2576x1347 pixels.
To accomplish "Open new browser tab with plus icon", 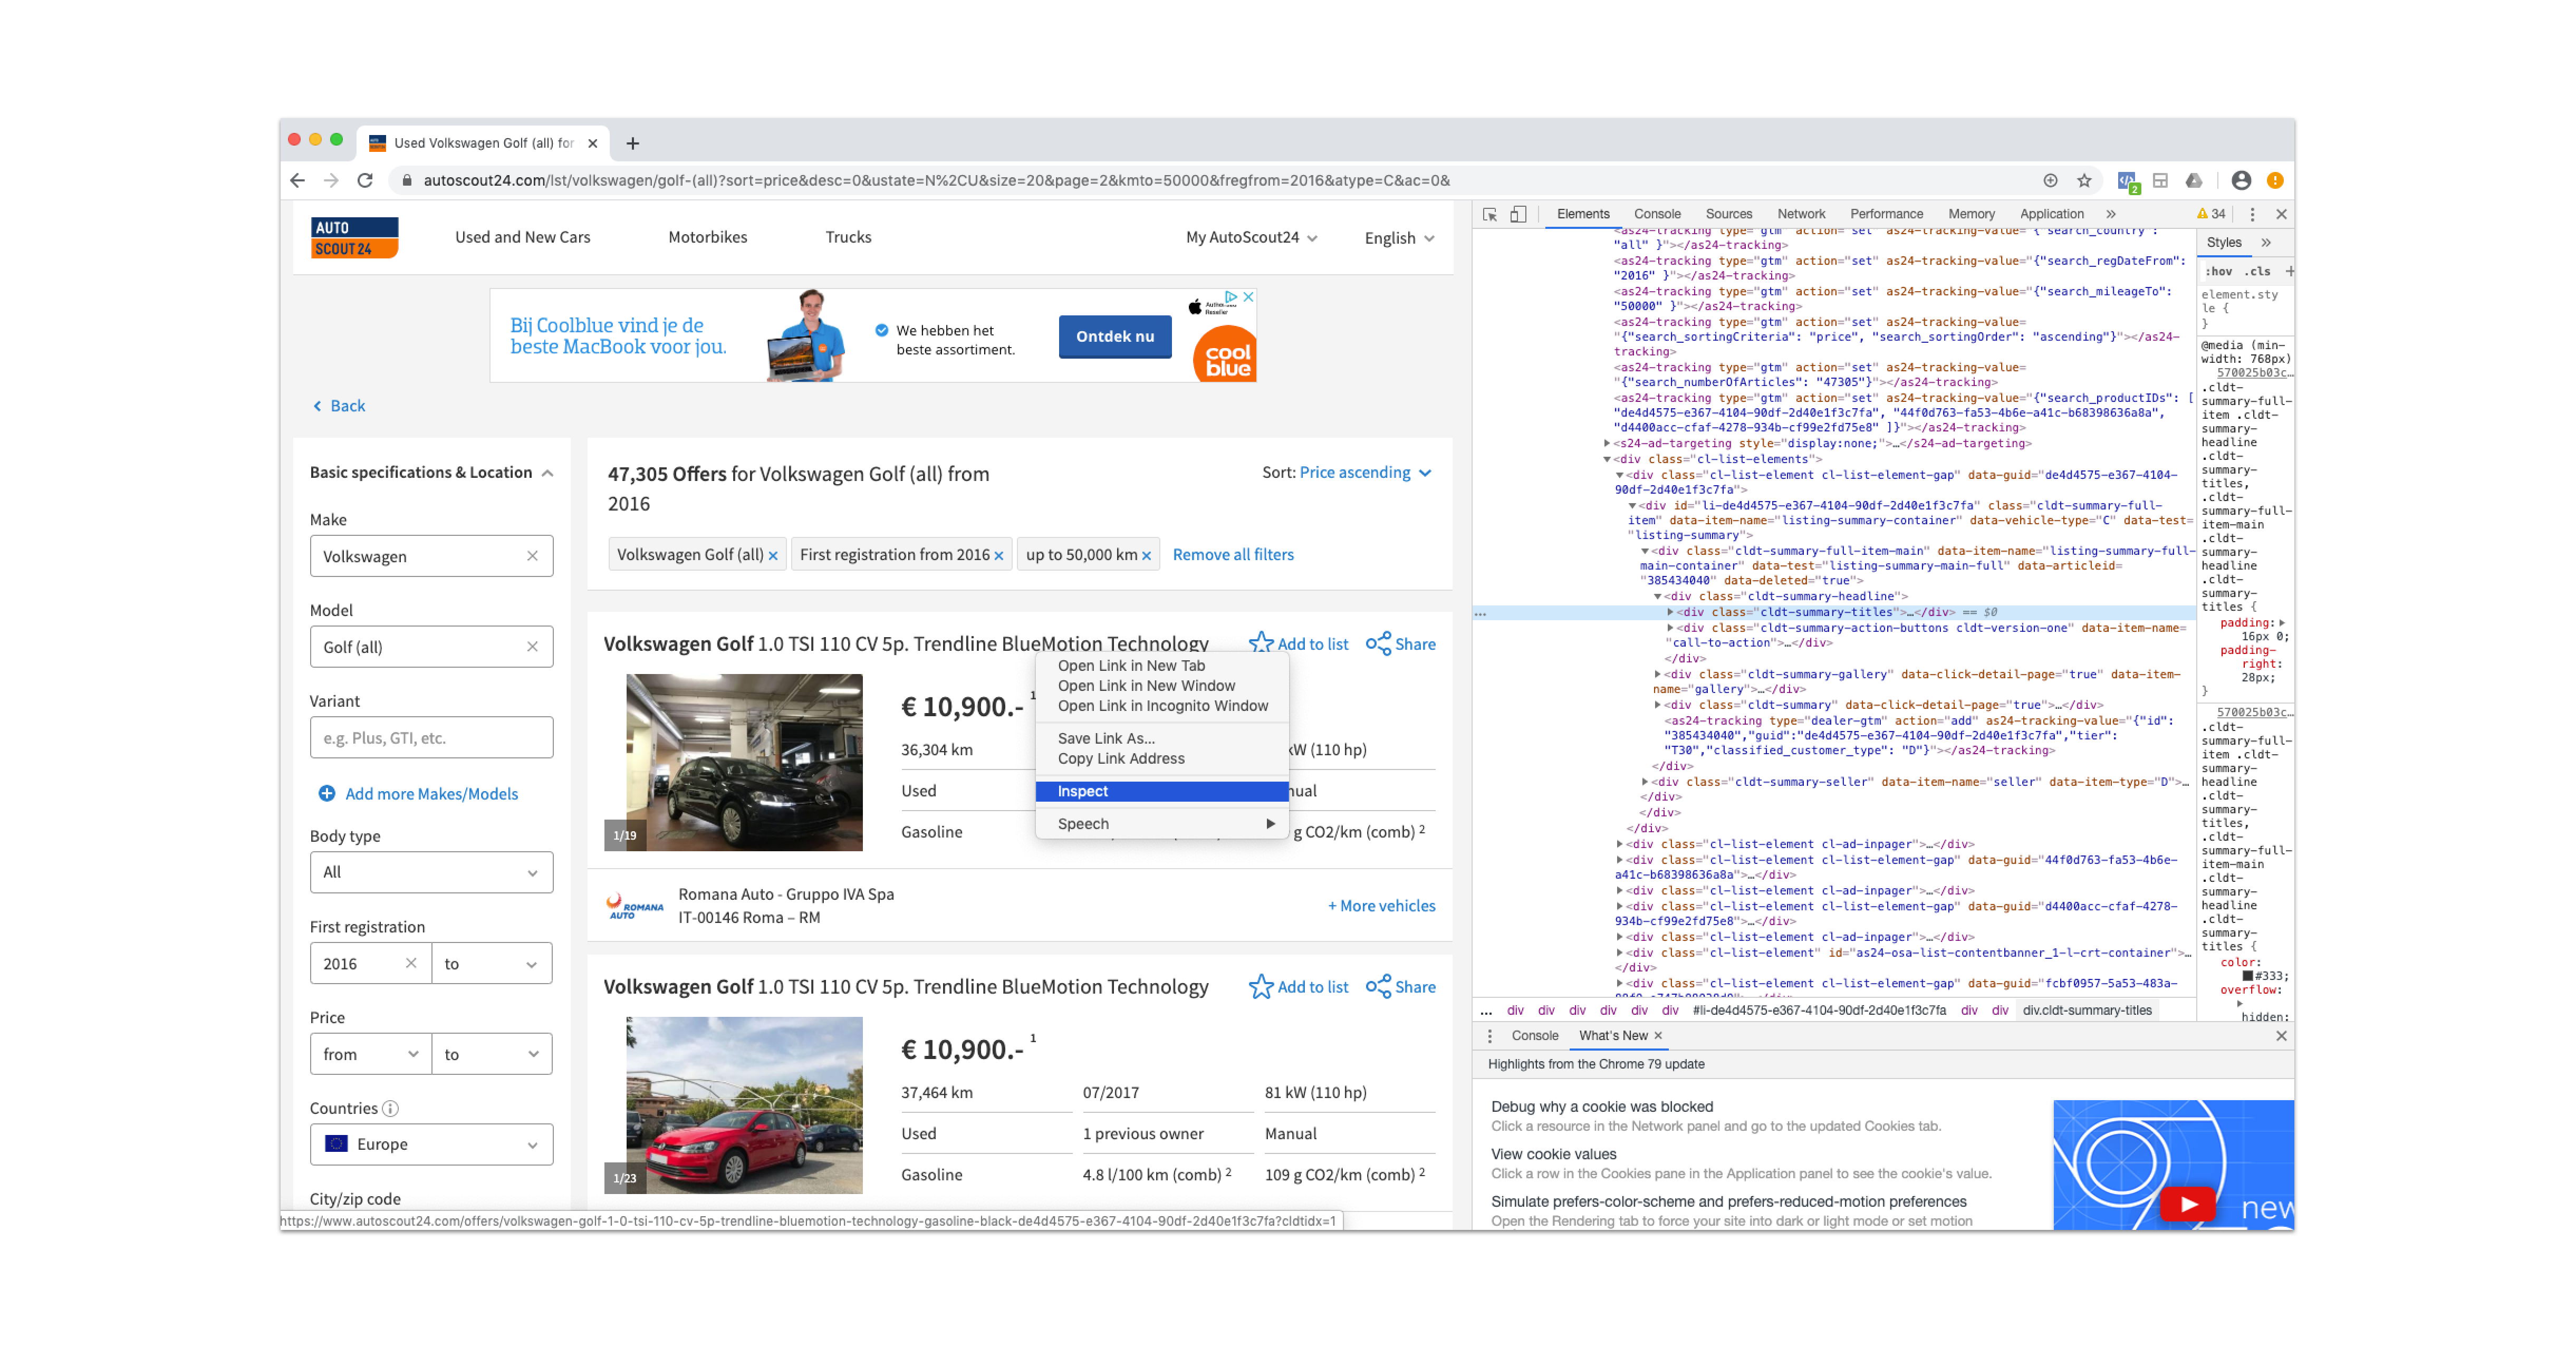I will (632, 143).
